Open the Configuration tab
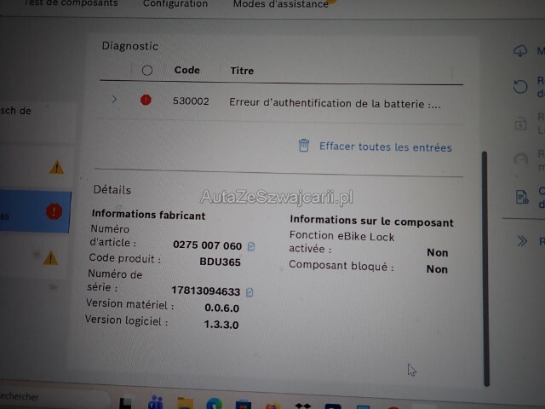 click(175, 4)
